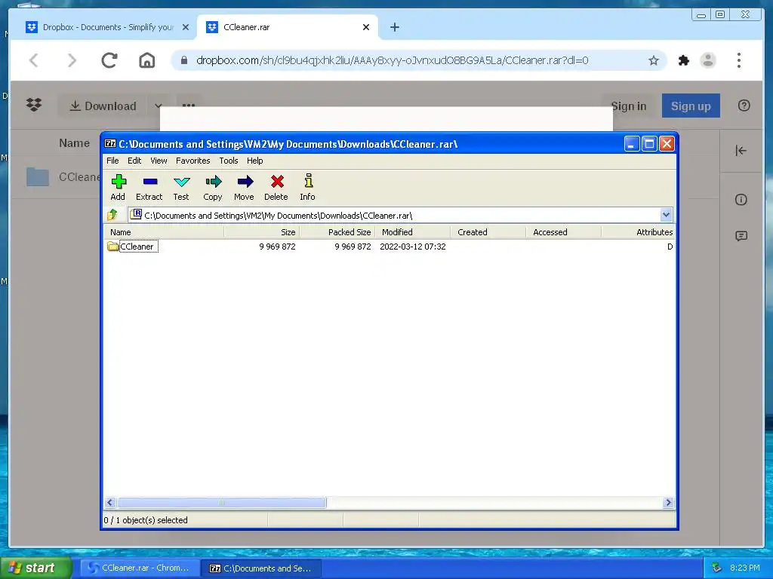Click the 7-Zip title bar icon

coord(110,144)
